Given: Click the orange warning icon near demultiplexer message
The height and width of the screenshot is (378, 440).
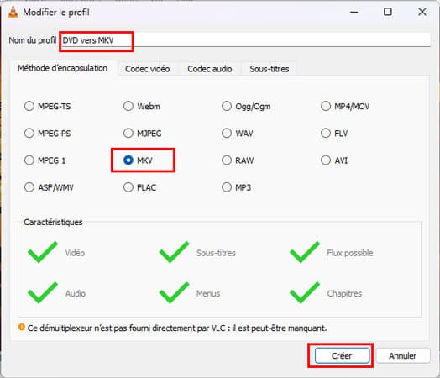Looking at the screenshot, I should 21,328.
